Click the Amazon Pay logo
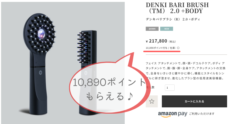235x124 pixels. pos(173,114)
